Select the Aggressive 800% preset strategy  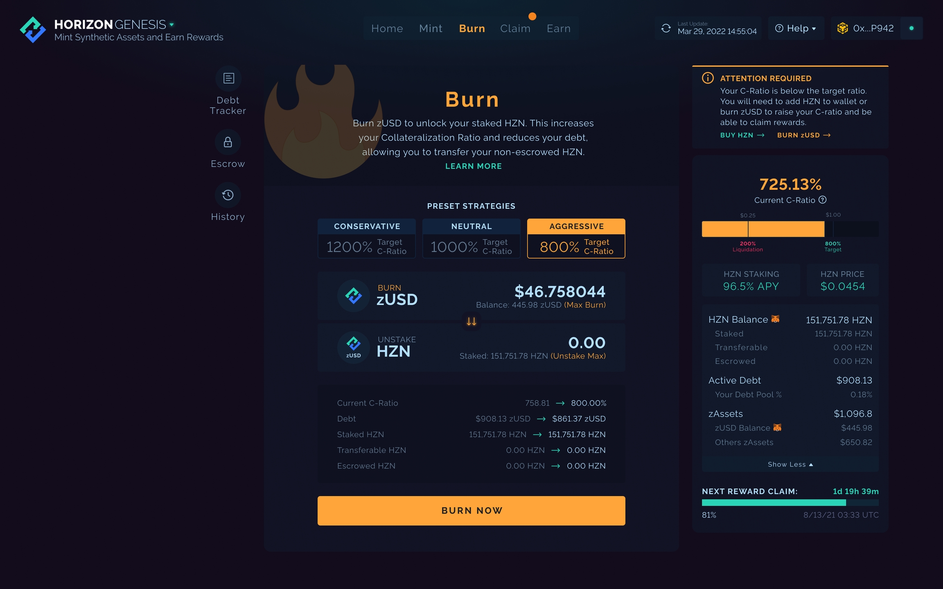576,238
